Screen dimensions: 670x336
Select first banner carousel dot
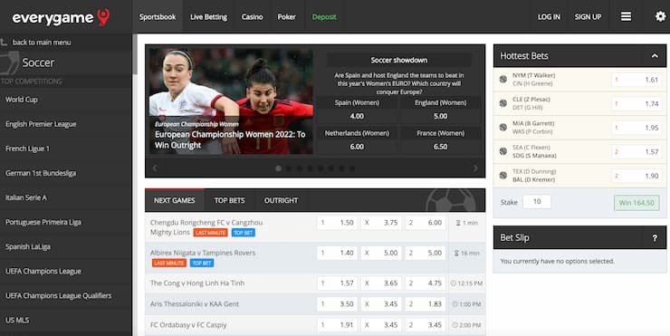[279, 168]
